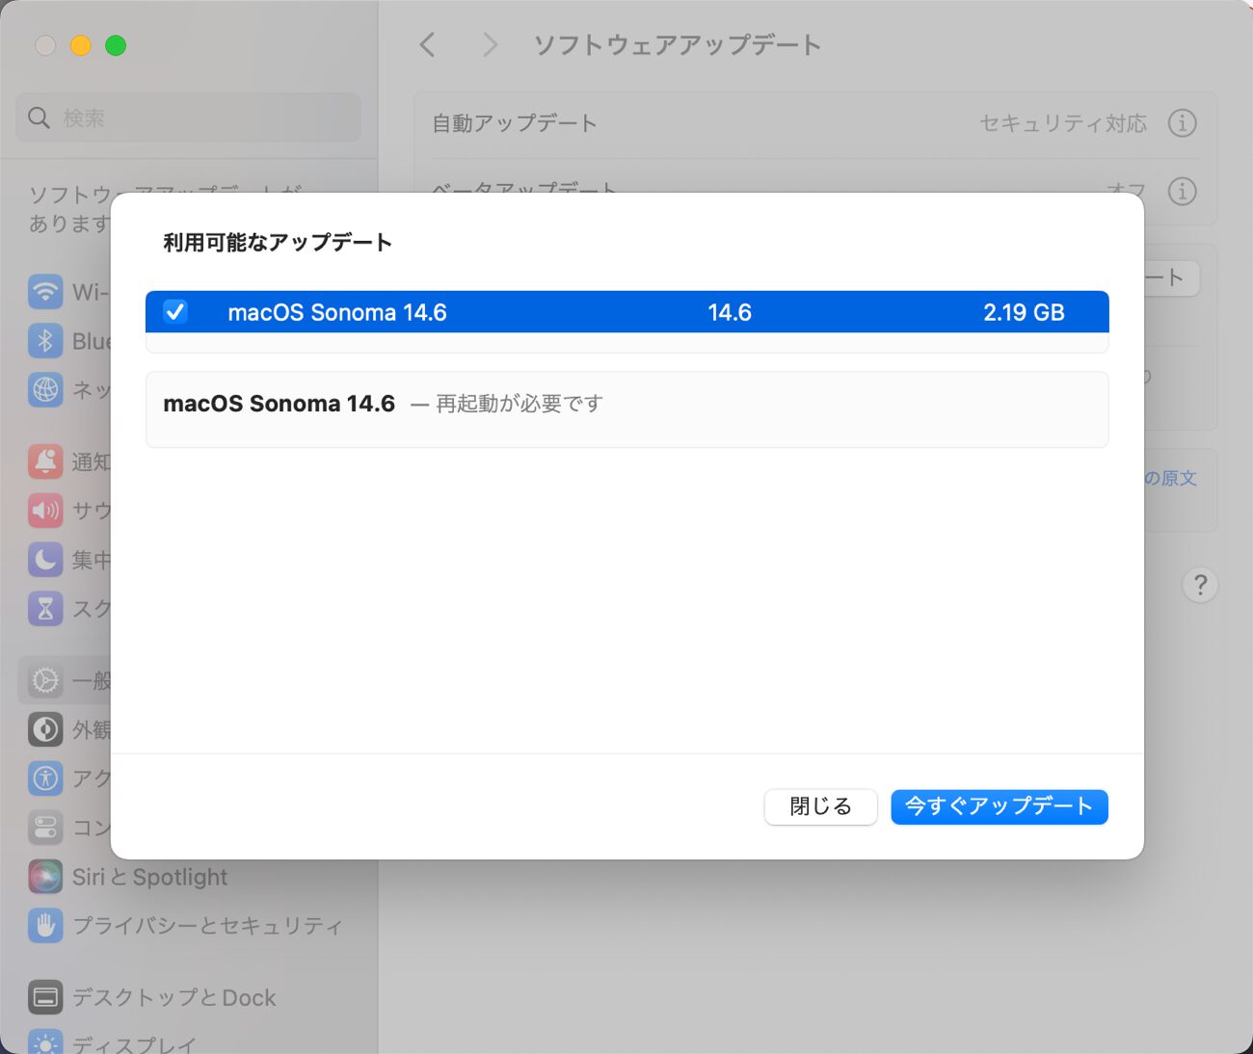The width and height of the screenshot is (1253, 1054).
Task: Select the General gear icon in sidebar
Action: (45, 680)
